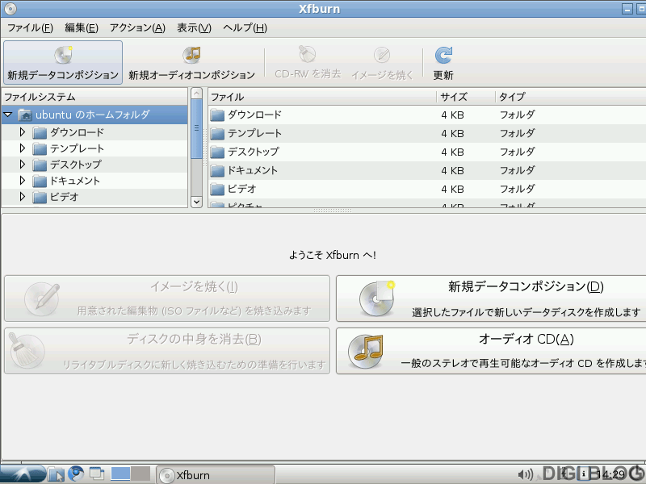This screenshot has height=484, width=646.
Task: Click the show desktop taskbar icon
Action: (x=96, y=474)
